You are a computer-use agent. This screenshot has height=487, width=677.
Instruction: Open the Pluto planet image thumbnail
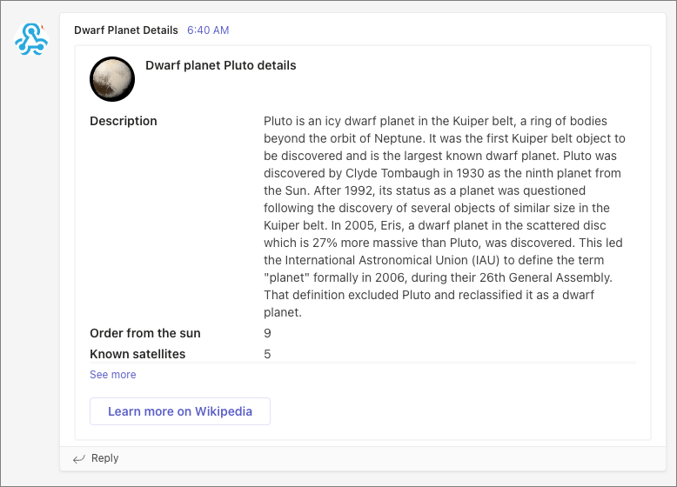[x=112, y=79]
